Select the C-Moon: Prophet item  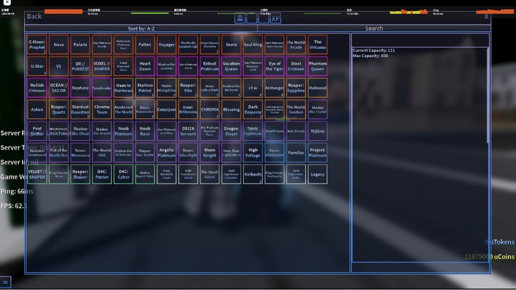click(x=37, y=45)
